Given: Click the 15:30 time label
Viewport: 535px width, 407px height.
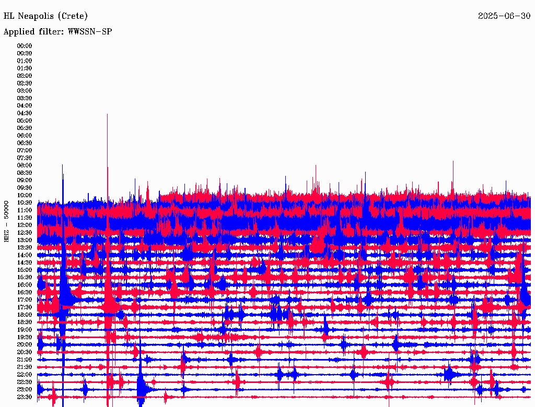Looking at the screenshot, I should pyautogui.click(x=25, y=278).
